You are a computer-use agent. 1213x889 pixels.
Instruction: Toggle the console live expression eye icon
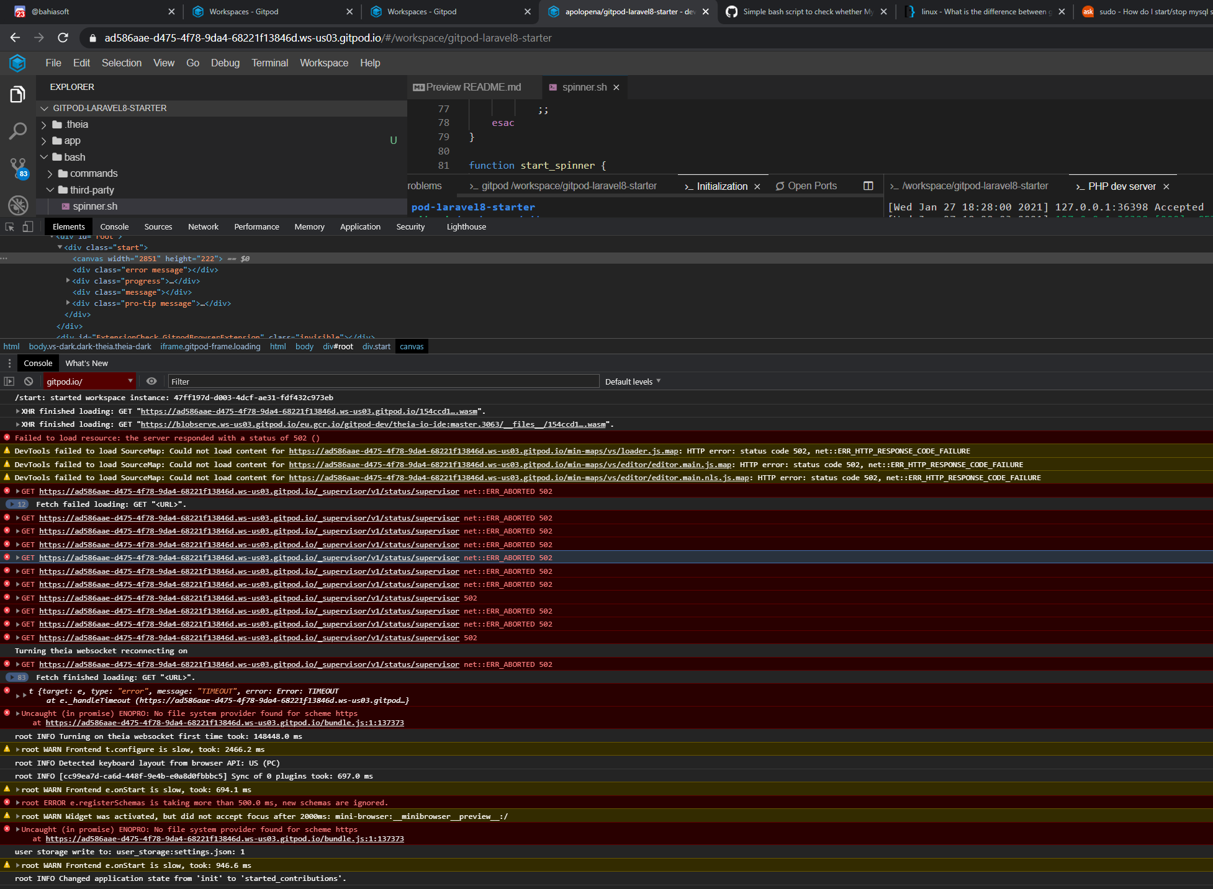[x=151, y=382]
